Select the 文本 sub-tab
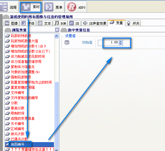The image size is (165, 151). 45,23
